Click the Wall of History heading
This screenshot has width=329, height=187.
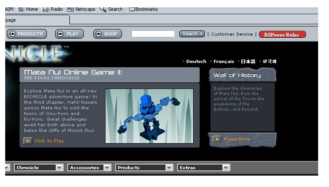[x=237, y=75]
